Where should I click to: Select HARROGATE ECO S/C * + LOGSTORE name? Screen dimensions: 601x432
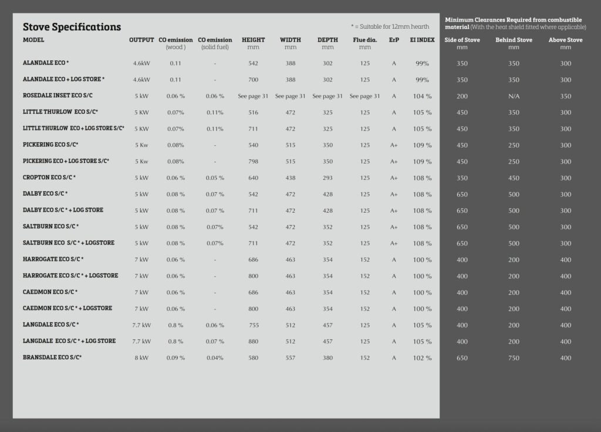click(x=70, y=275)
